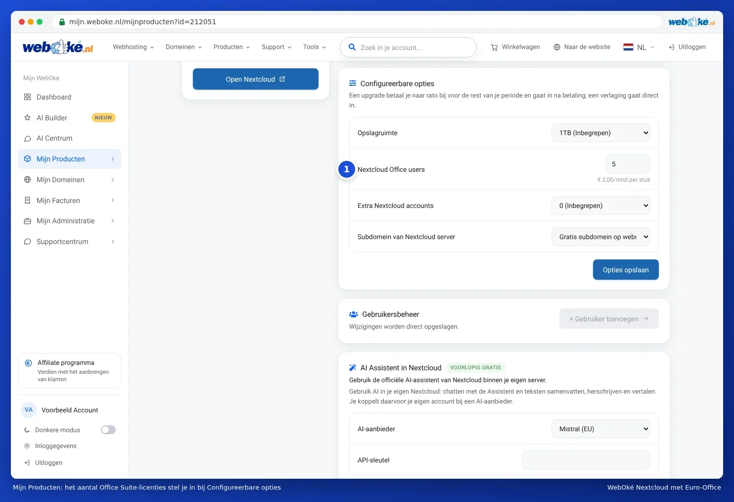Click the moon icon beside Donkere modus
This screenshot has height=502, width=734.
27,430
